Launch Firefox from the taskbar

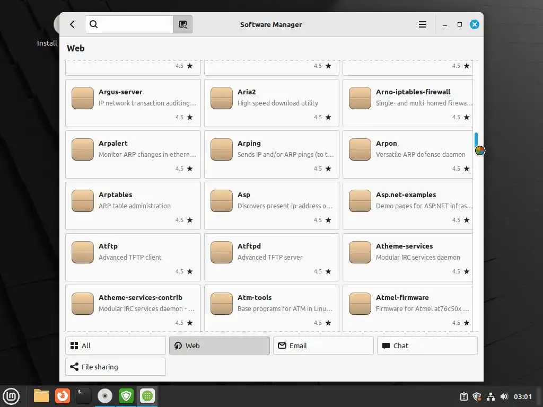coord(63,396)
